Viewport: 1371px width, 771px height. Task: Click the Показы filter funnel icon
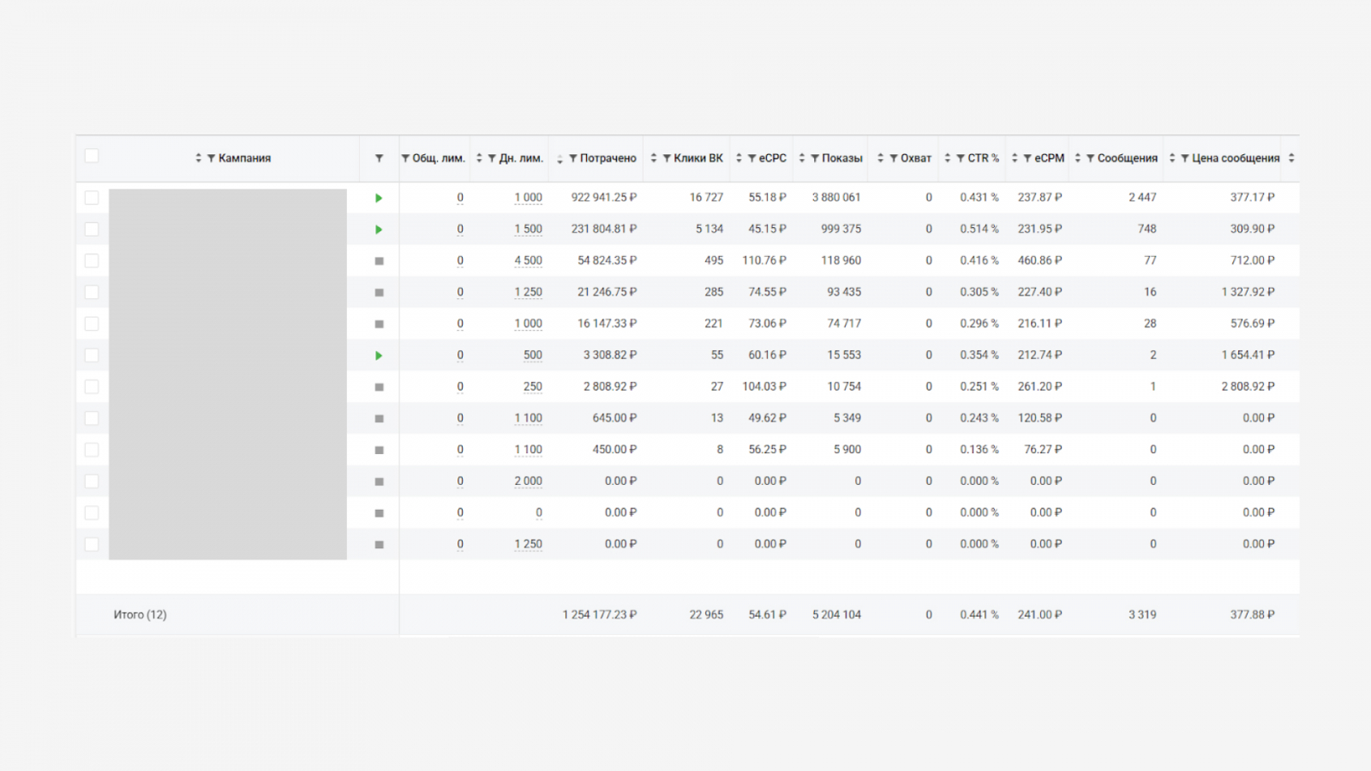[815, 158]
